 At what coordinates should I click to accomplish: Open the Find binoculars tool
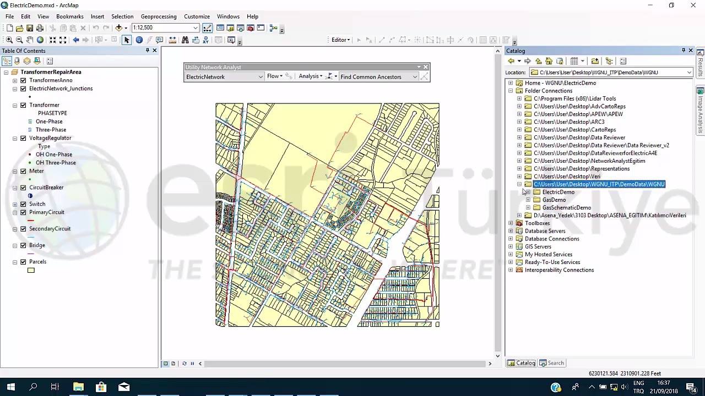185,40
